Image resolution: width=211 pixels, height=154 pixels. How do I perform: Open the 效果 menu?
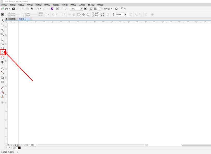point(47,5)
